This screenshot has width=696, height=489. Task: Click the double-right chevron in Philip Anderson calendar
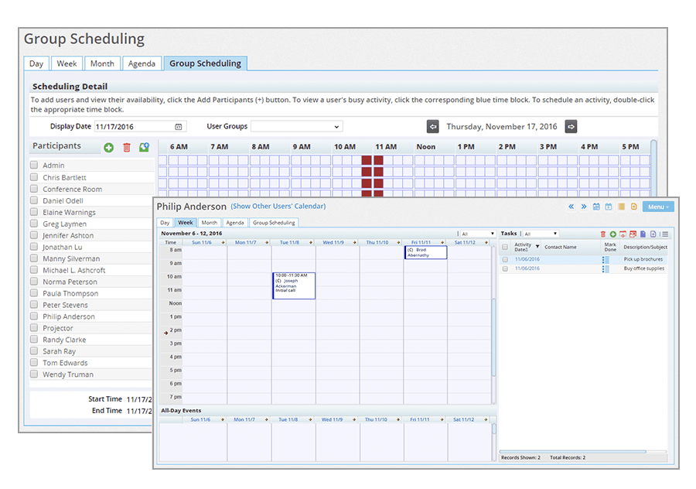(x=583, y=207)
